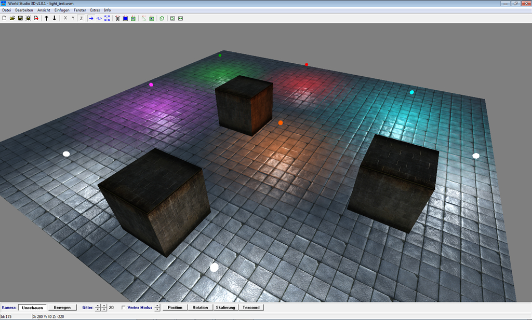Click the blue four-corner scale icon
This screenshot has width=532, height=320.
[107, 18]
